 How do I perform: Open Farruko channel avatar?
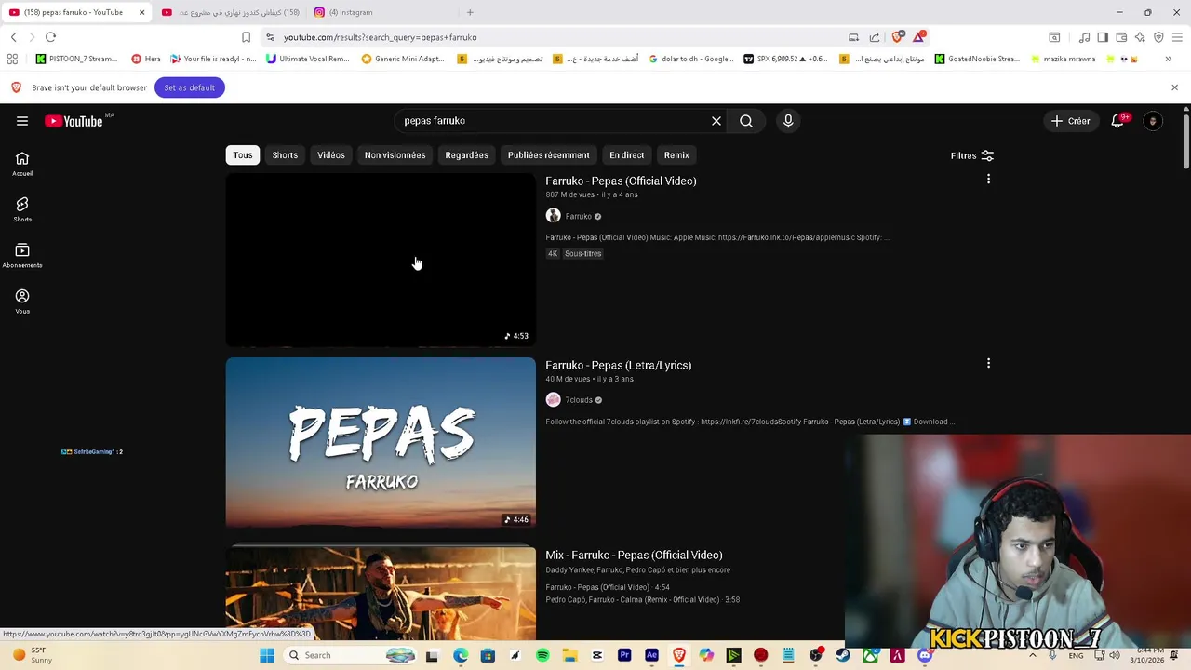click(553, 216)
